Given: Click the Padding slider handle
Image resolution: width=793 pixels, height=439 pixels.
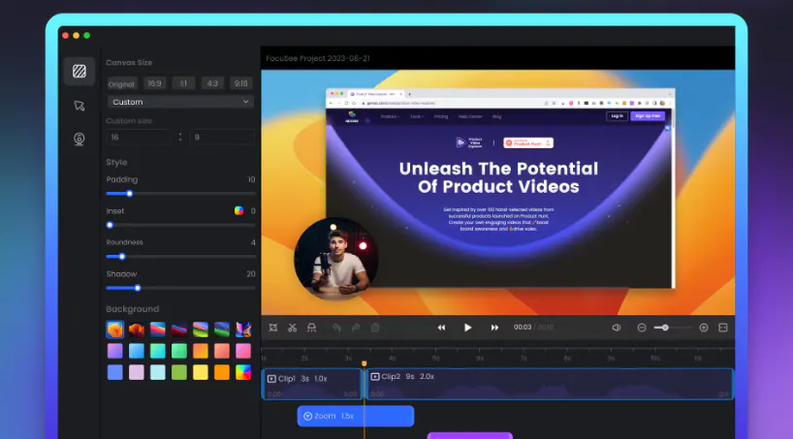Looking at the screenshot, I should coord(130,194).
